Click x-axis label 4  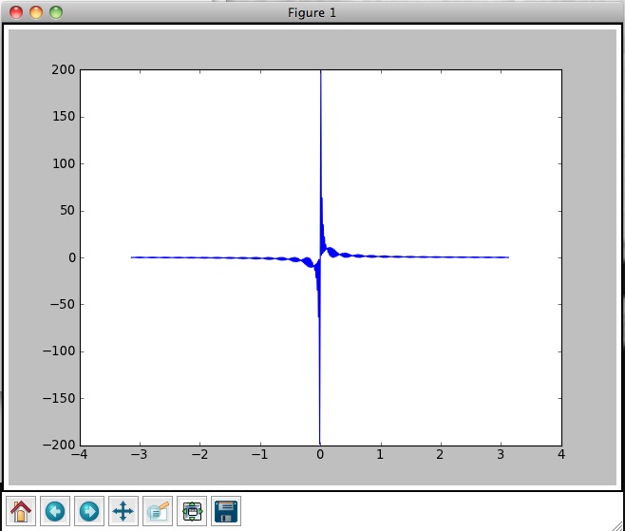click(561, 454)
